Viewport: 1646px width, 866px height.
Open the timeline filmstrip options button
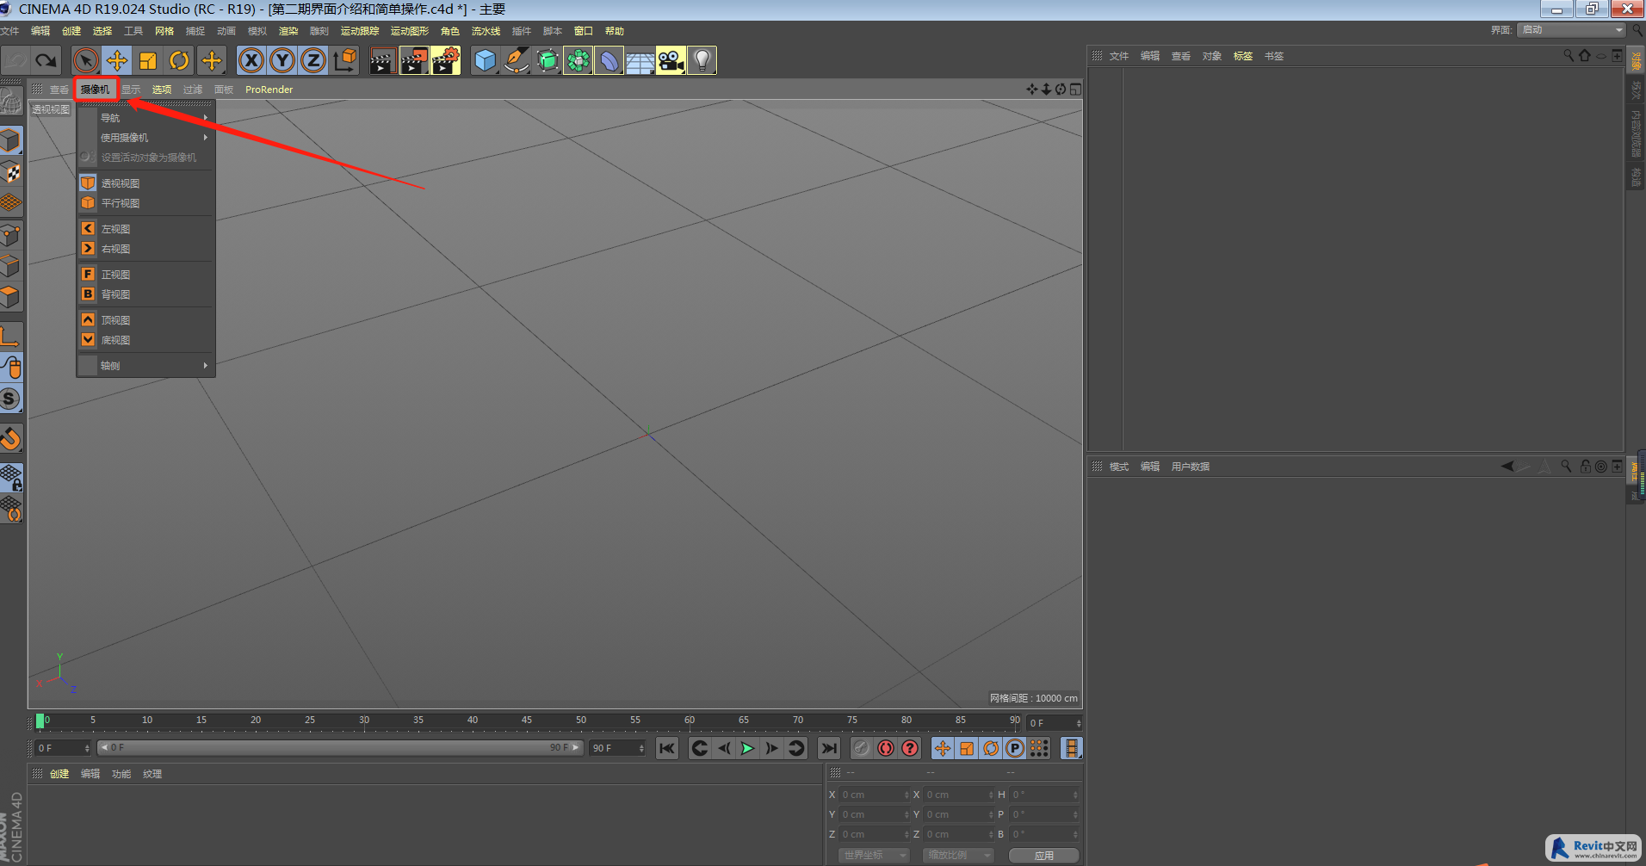pos(1071,748)
